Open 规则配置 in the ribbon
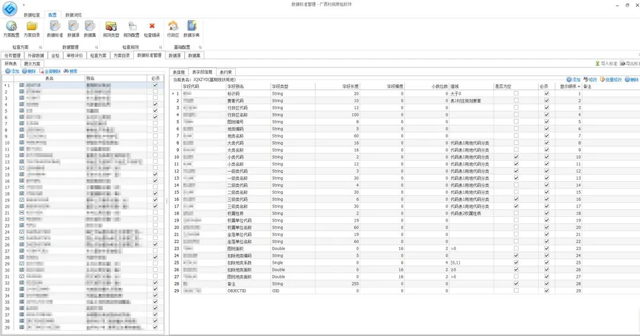640x336 pixels. tap(132, 30)
